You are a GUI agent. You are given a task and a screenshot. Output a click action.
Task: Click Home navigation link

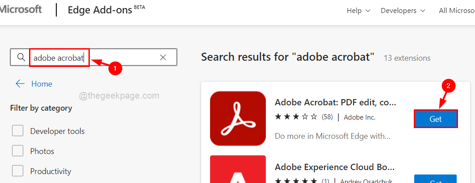click(x=42, y=84)
